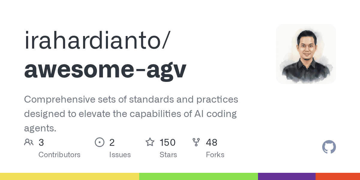Open the awesome-agv repository title
Viewport: 360px width, 180px height.
tap(105, 69)
